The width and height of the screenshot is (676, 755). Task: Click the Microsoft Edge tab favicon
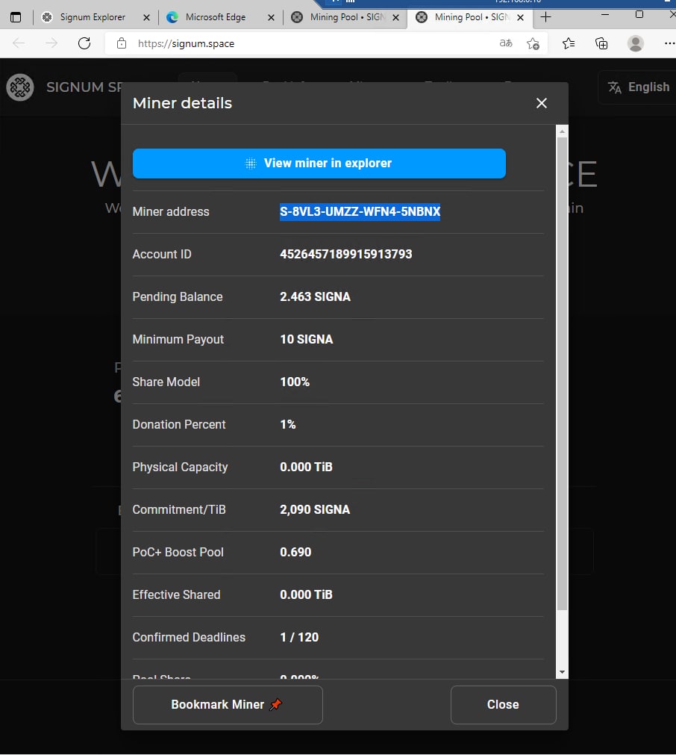pyautogui.click(x=172, y=17)
